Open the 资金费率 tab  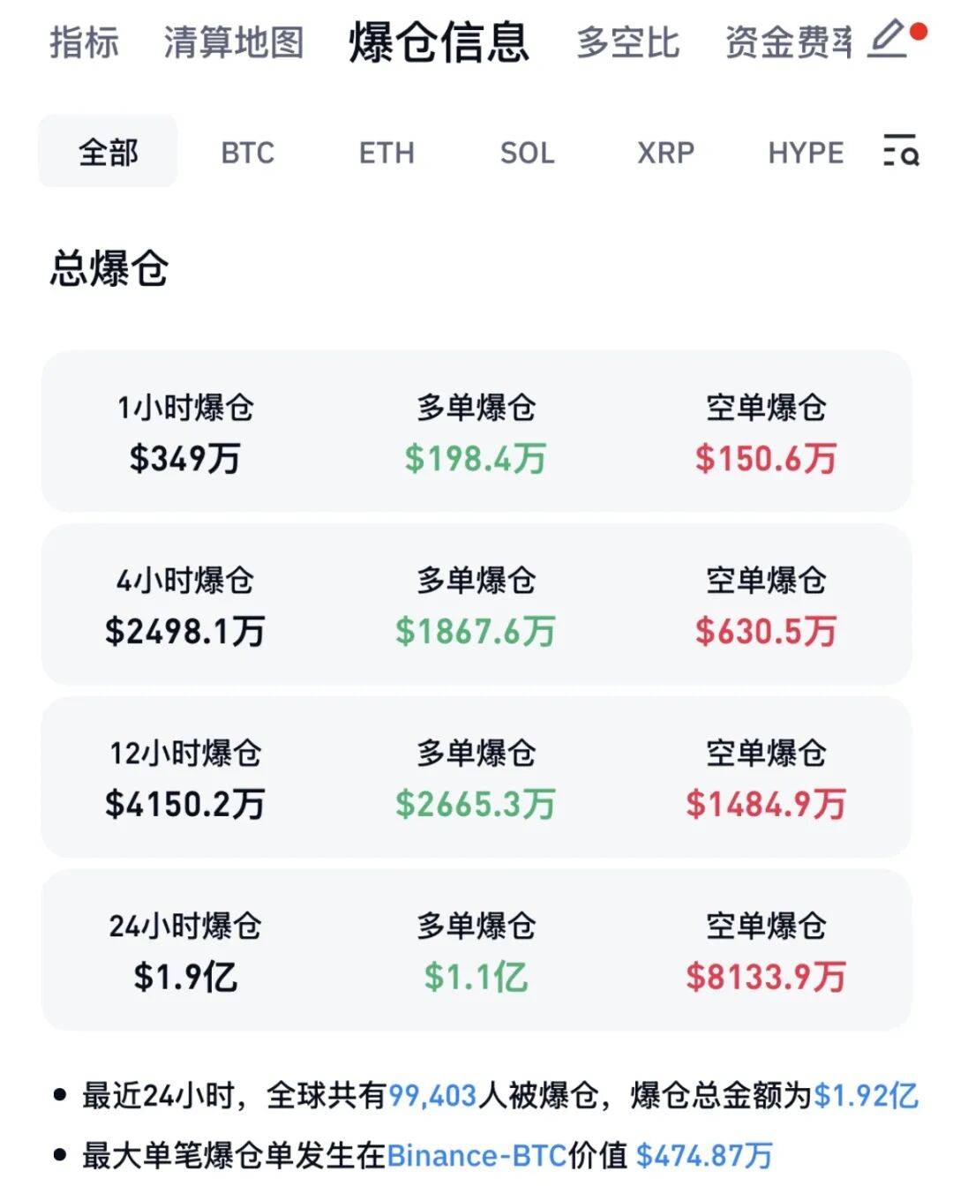(788, 42)
